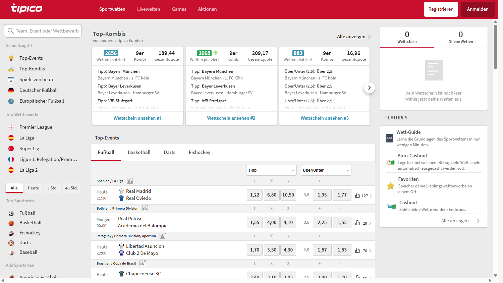Select the Heute time filter
This screenshot has width=503, height=283.
(x=33, y=188)
